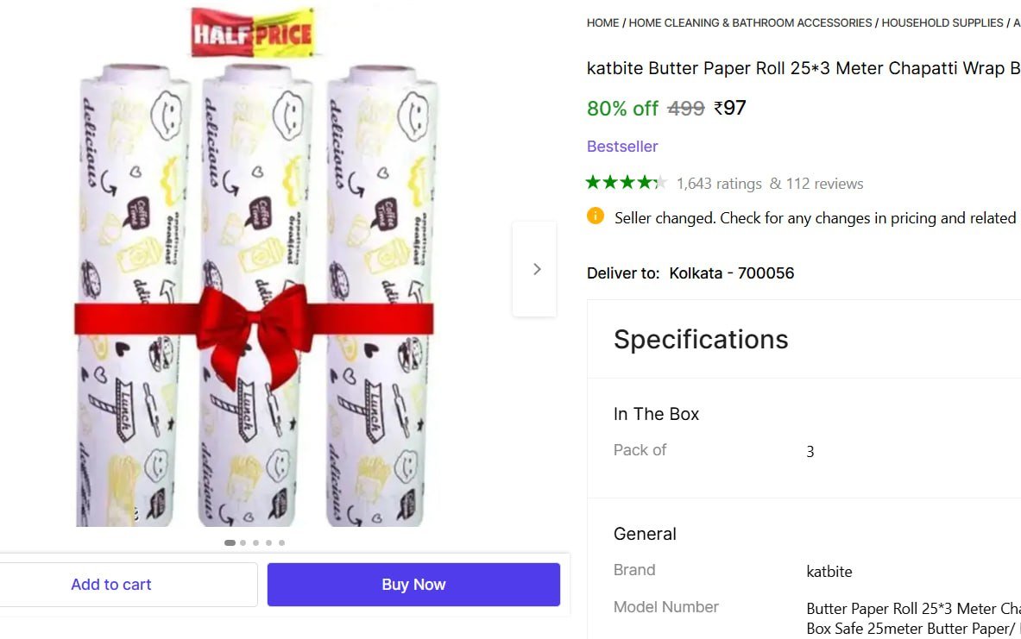Click the right arrow to view next product image
Screen dimensions: 1021x639
tap(536, 268)
